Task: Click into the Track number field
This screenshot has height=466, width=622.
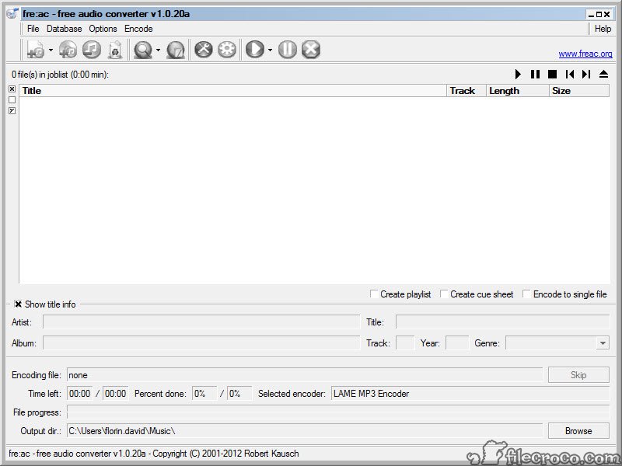Action: (x=405, y=343)
